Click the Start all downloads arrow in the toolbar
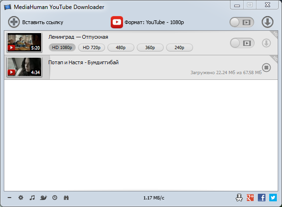 [267, 22]
